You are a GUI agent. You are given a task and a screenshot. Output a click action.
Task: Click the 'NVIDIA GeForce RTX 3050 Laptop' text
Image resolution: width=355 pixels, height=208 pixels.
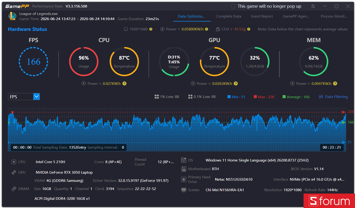tap(64, 173)
